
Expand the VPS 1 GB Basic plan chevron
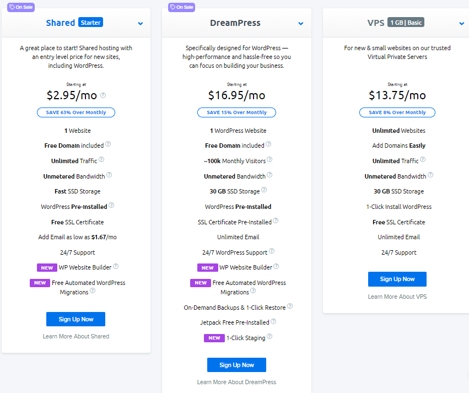(x=462, y=23)
